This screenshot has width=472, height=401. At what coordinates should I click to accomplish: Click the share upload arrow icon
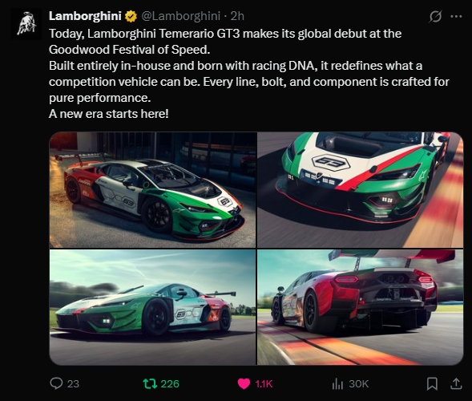pos(456,383)
